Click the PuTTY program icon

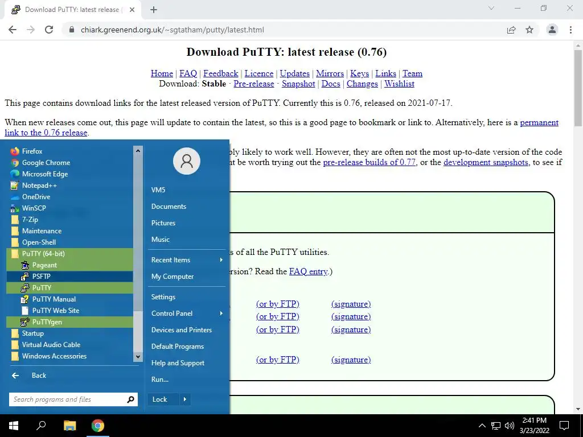[x=25, y=288]
